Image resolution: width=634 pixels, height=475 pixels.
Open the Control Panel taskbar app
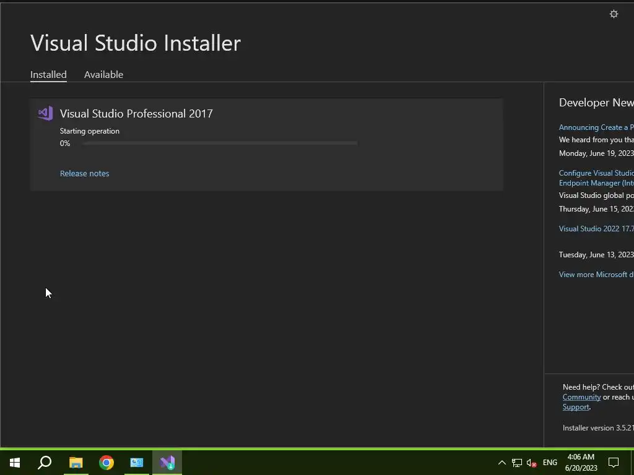[137, 463]
